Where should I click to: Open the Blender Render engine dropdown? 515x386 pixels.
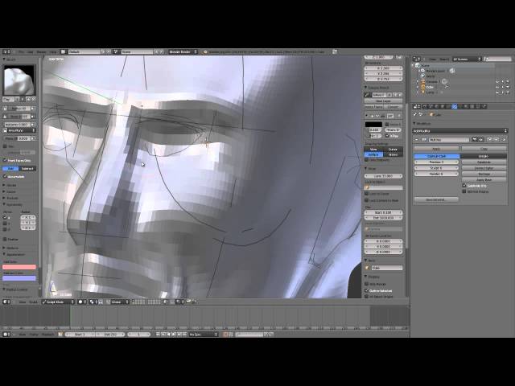[x=183, y=51]
